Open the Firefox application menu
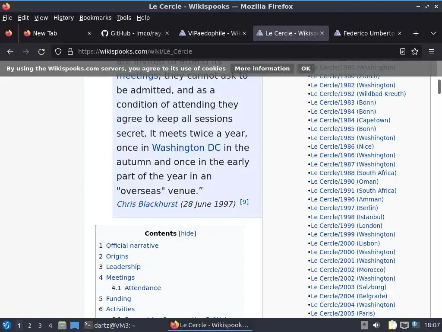 pos(431,52)
